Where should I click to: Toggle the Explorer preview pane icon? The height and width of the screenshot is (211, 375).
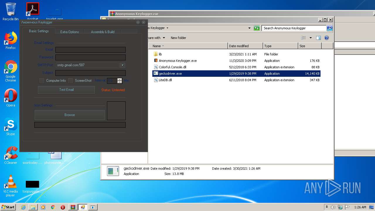click(x=318, y=38)
